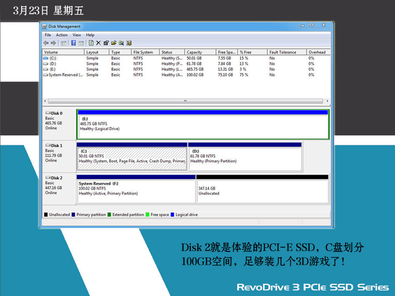Click the navy Primary partition legend swatch
Screen dimensions: 395x296
coord(73,215)
